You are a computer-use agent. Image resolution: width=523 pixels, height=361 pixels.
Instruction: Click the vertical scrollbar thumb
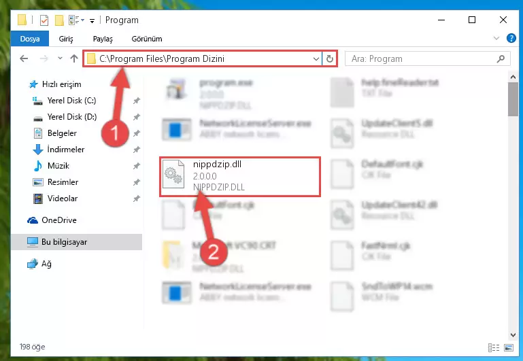(513, 99)
